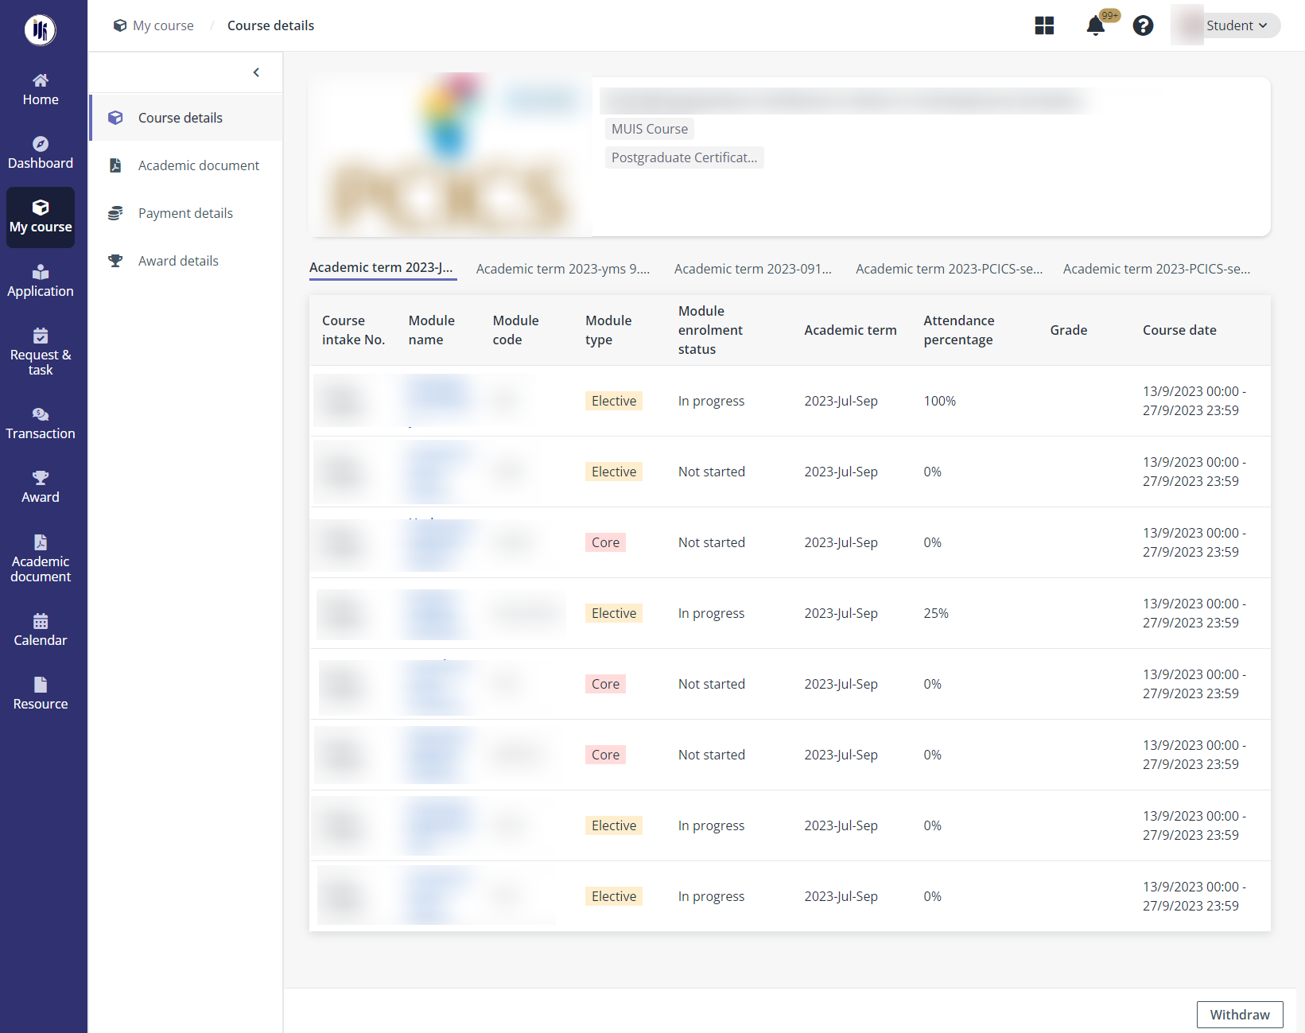
Task: Open the apps grid icon
Action: tap(1044, 25)
